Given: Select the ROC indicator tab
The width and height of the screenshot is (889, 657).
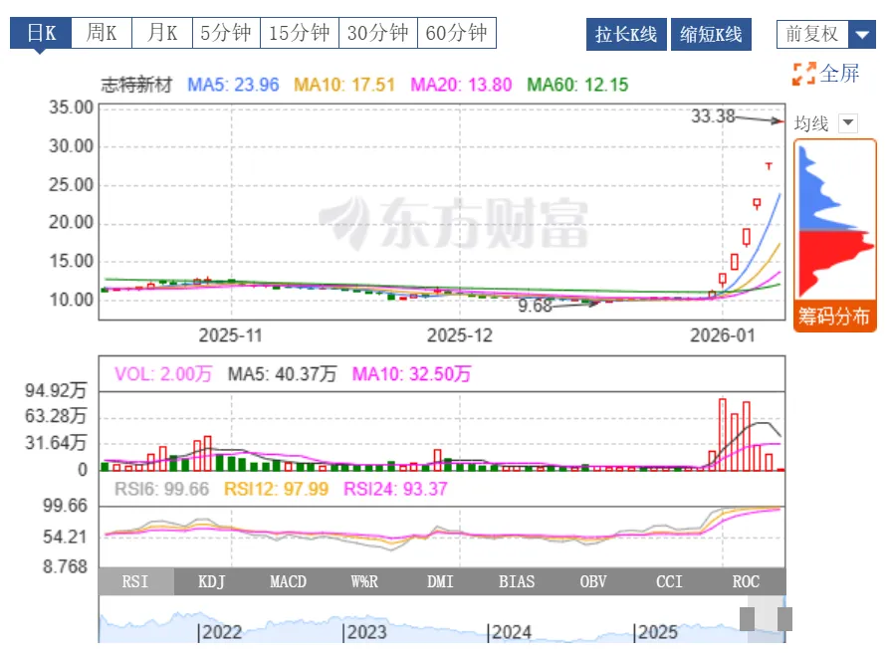Looking at the screenshot, I should 746,581.
